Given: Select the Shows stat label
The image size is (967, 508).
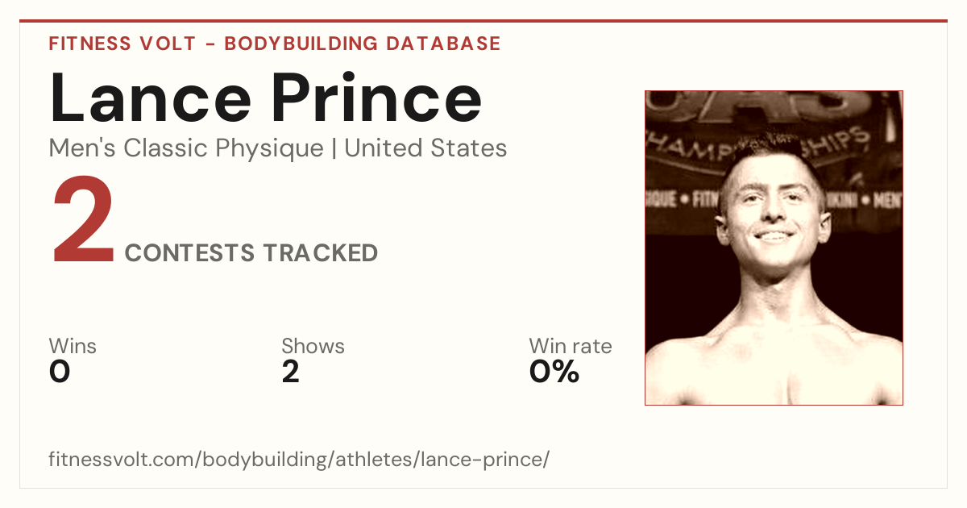Looking at the screenshot, I should pos(313,347).
